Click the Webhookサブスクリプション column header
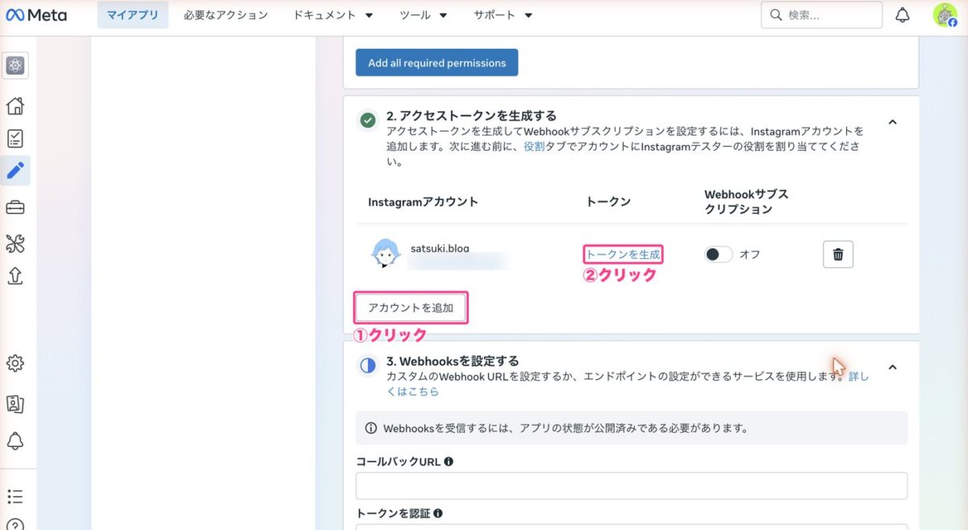 (x=746, y=202)
